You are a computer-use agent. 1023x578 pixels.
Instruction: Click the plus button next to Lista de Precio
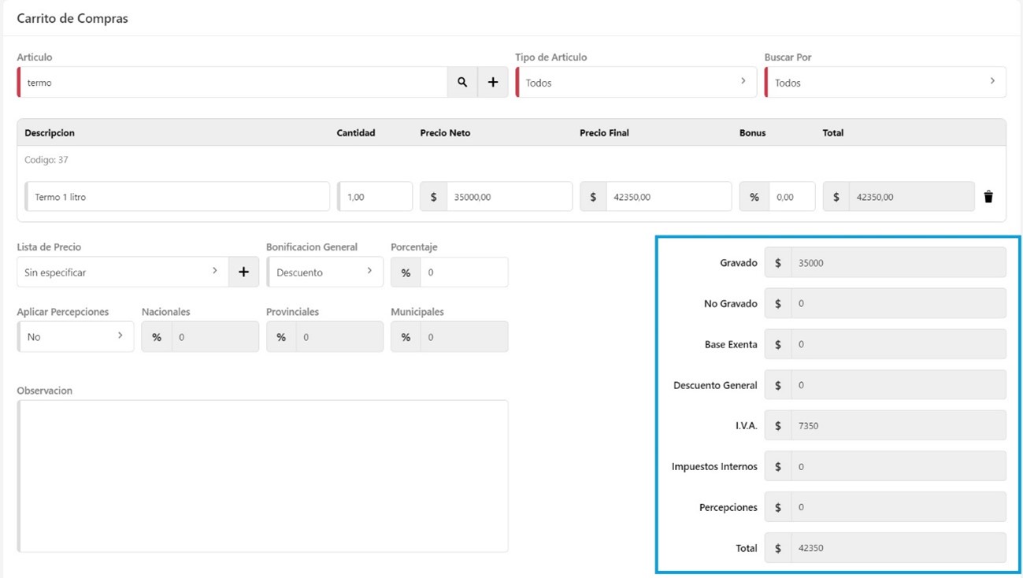(243, 272)
